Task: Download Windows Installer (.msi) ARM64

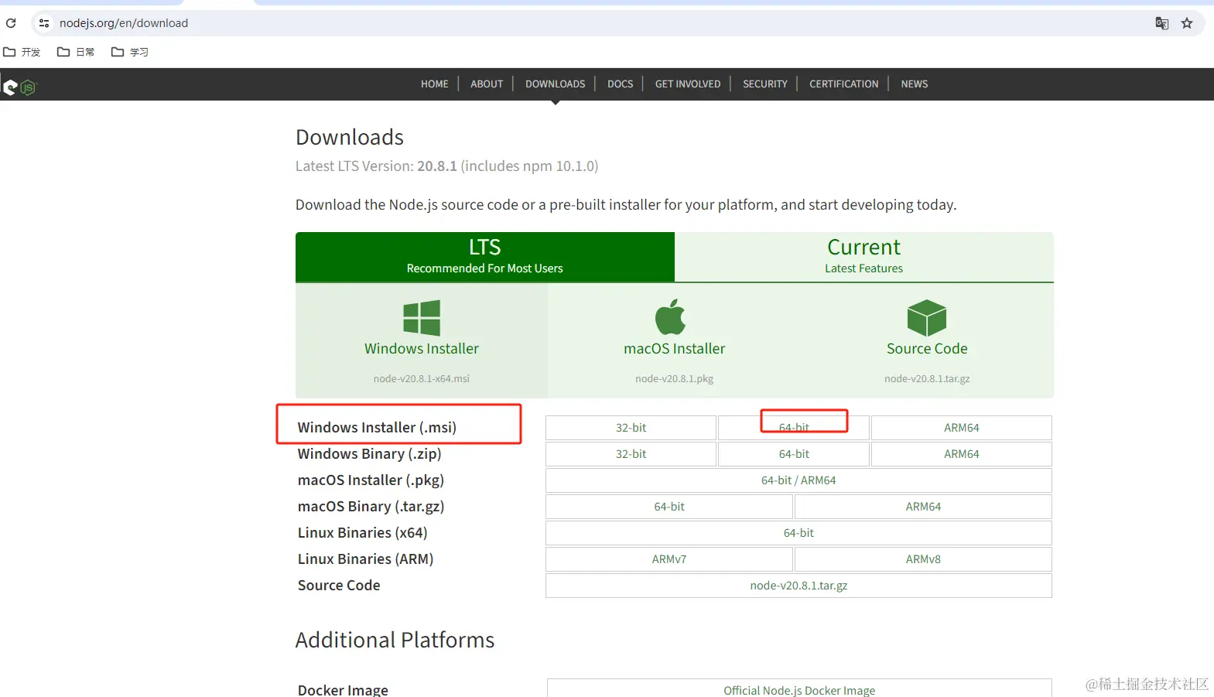Action: pos(962,428)
